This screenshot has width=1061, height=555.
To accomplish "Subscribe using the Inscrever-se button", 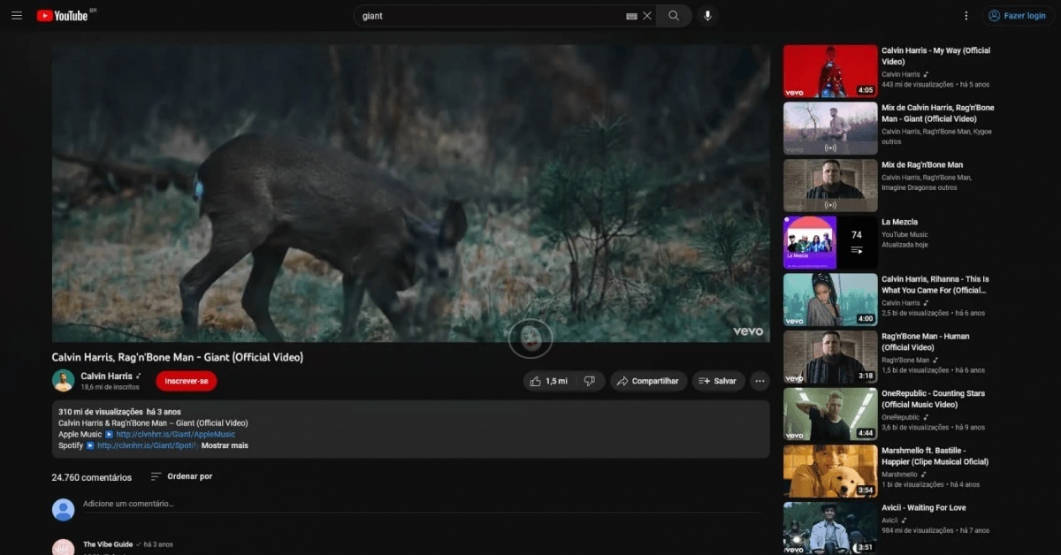I will (186, 381).
